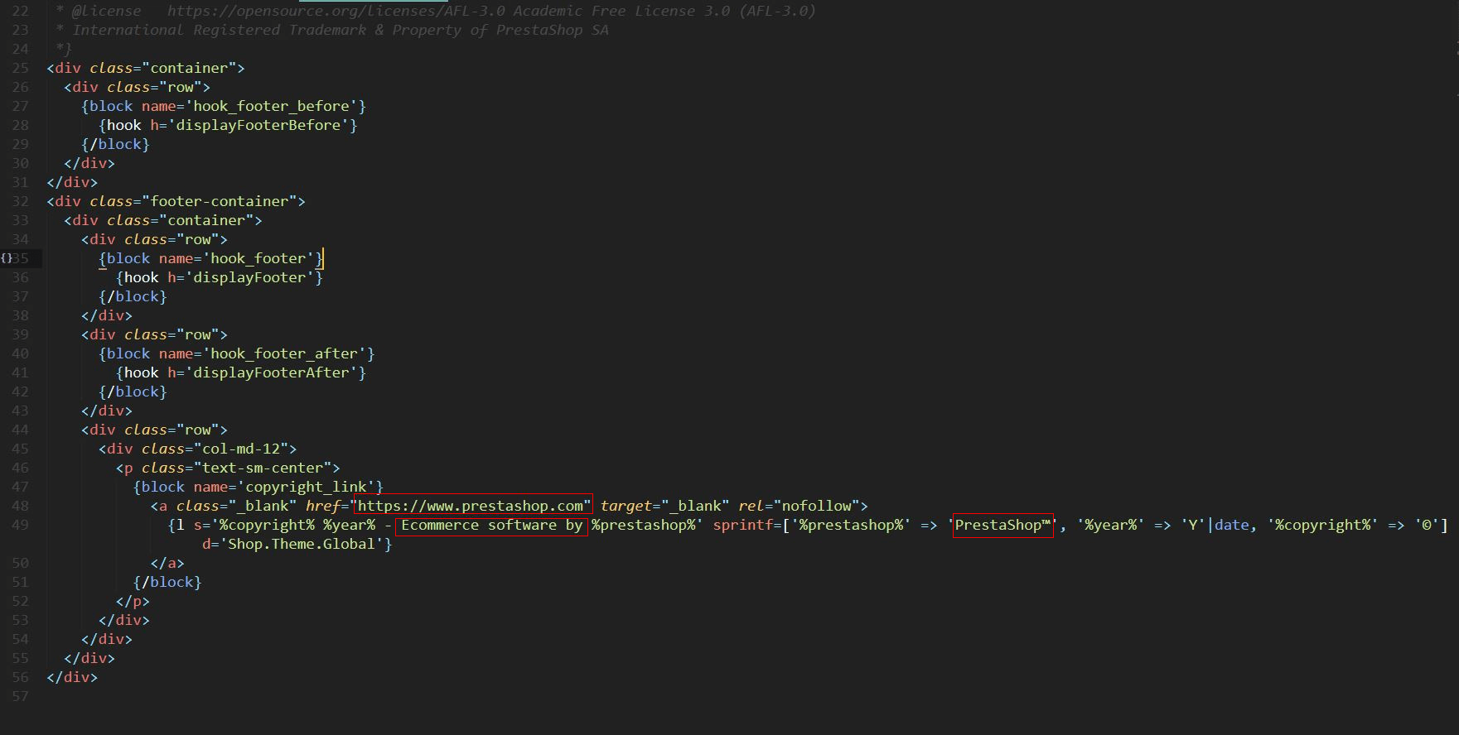Click line number 56 in the gutter
Viewport: 1459px width, 735px height.
(20, 677)
